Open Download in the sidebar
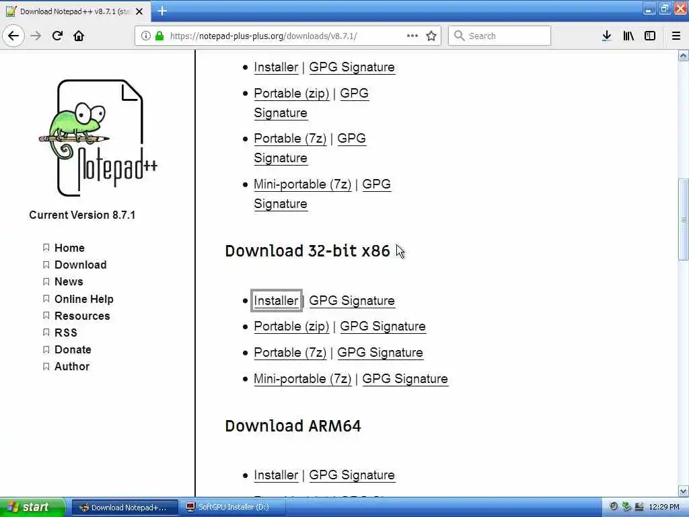689x517 pixels. (x=80, y=265)
